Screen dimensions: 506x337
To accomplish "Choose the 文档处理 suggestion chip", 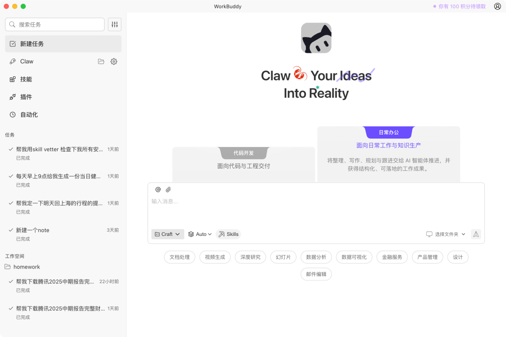I will (180, 257).
